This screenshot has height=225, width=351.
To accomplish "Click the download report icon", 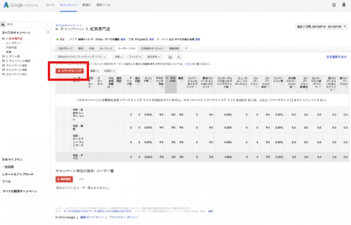I will point(178,57).
